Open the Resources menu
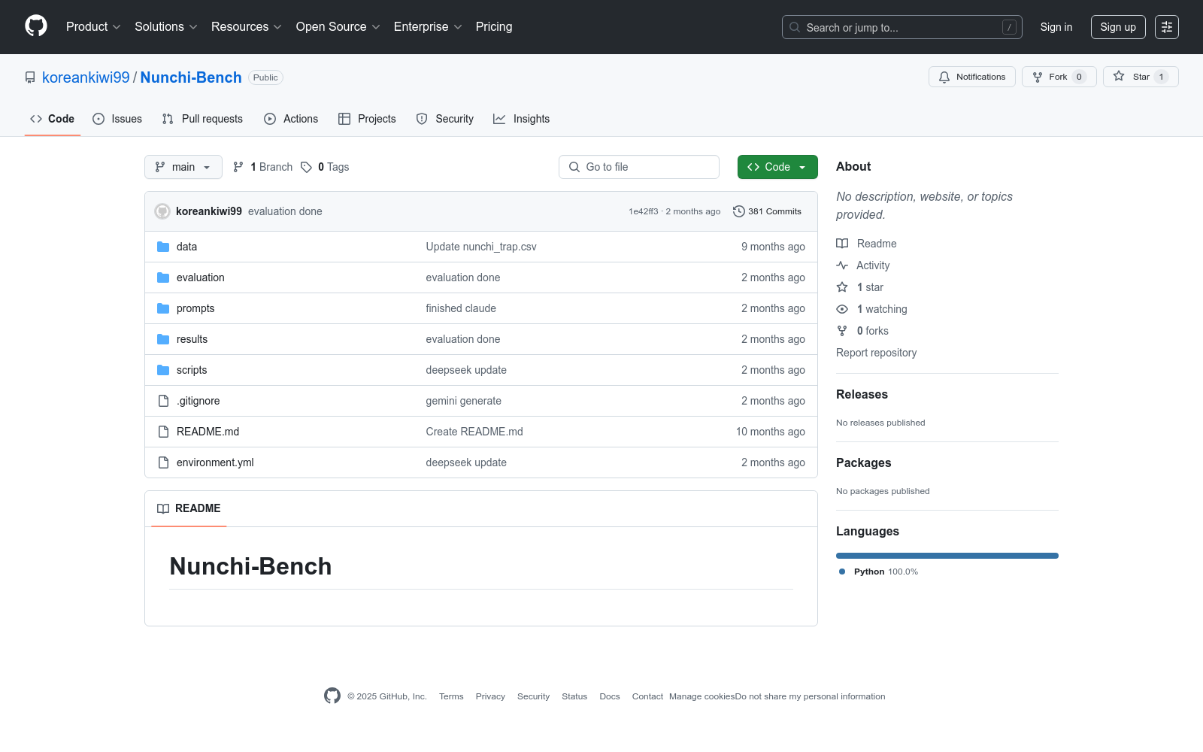Image resolution: width=1203 pixels, height=752 pixels. [247, 27]
